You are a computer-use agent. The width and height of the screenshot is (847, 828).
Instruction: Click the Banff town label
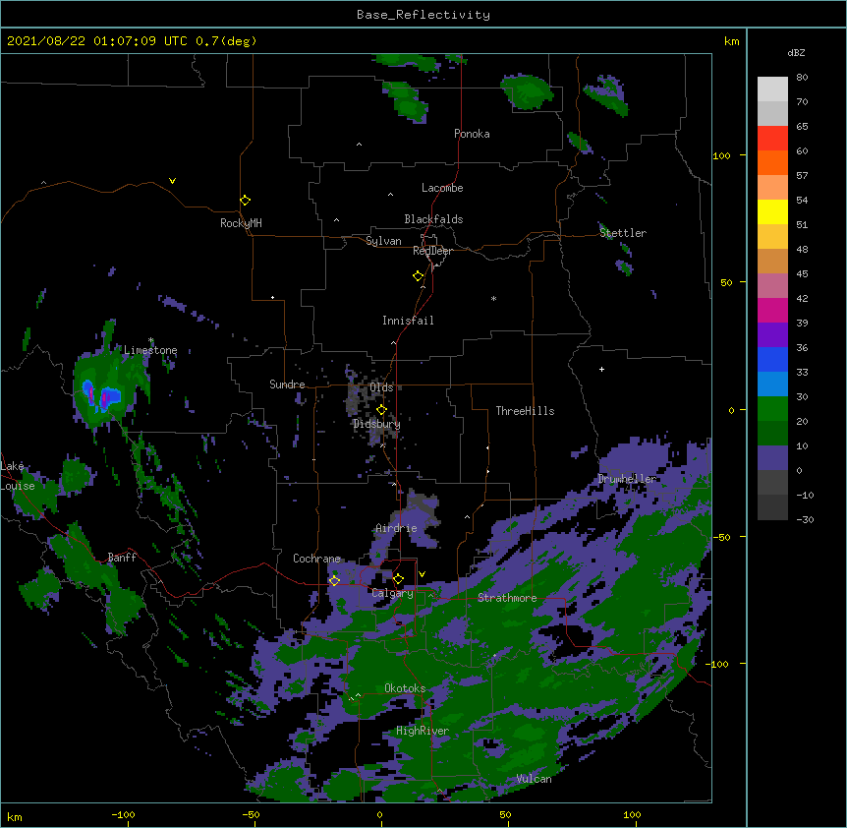[122, 558]
